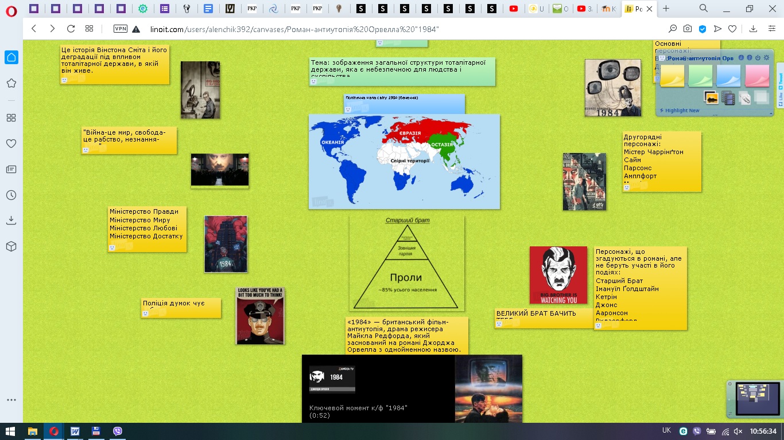Switch to the YouTube tab right of the S tabs
The width and height of the screenshot is (784, 440).
pos(514,9)
